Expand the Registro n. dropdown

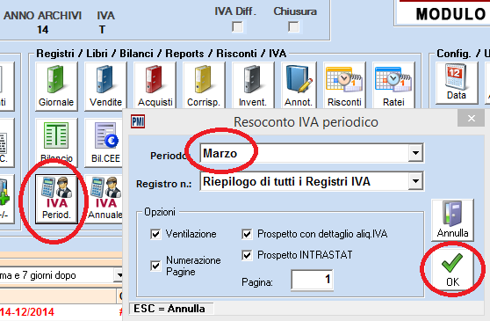(x=415, y=181)
